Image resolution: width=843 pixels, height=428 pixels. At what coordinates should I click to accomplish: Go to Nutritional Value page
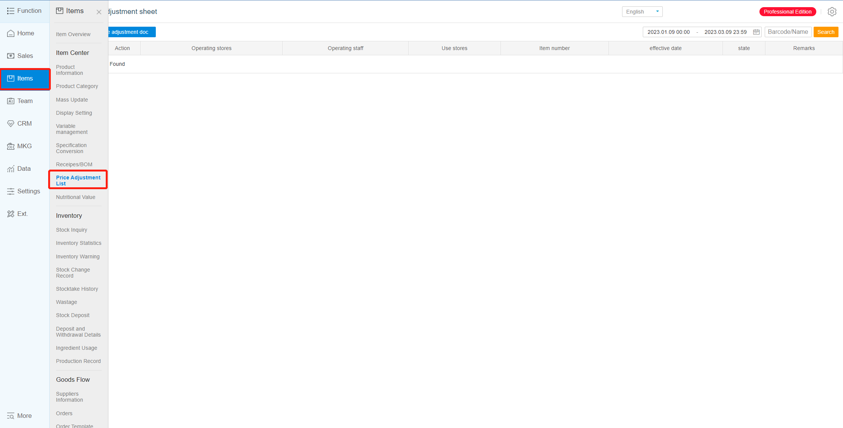76,197
